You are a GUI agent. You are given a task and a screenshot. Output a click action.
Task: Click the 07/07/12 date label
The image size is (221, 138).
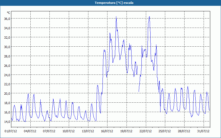point(49,131)
